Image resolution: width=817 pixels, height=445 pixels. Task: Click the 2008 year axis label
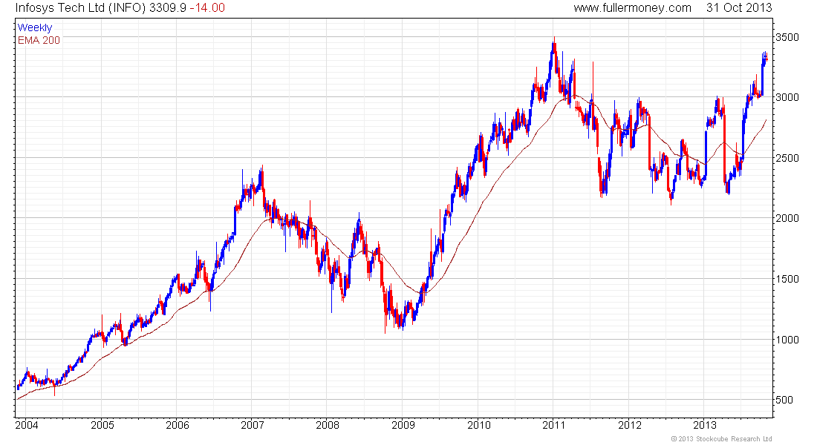[x=328, y=425]
